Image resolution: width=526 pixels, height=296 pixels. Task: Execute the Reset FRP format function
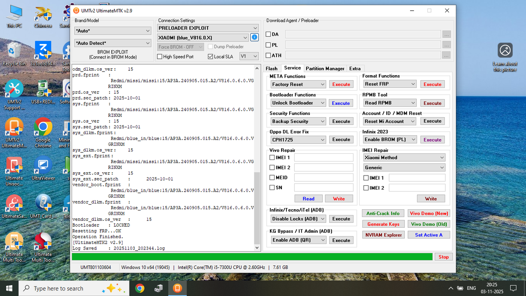tap(432, 84)
